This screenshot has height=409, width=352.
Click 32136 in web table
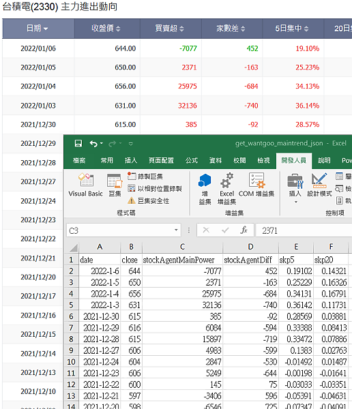(188, 106)
